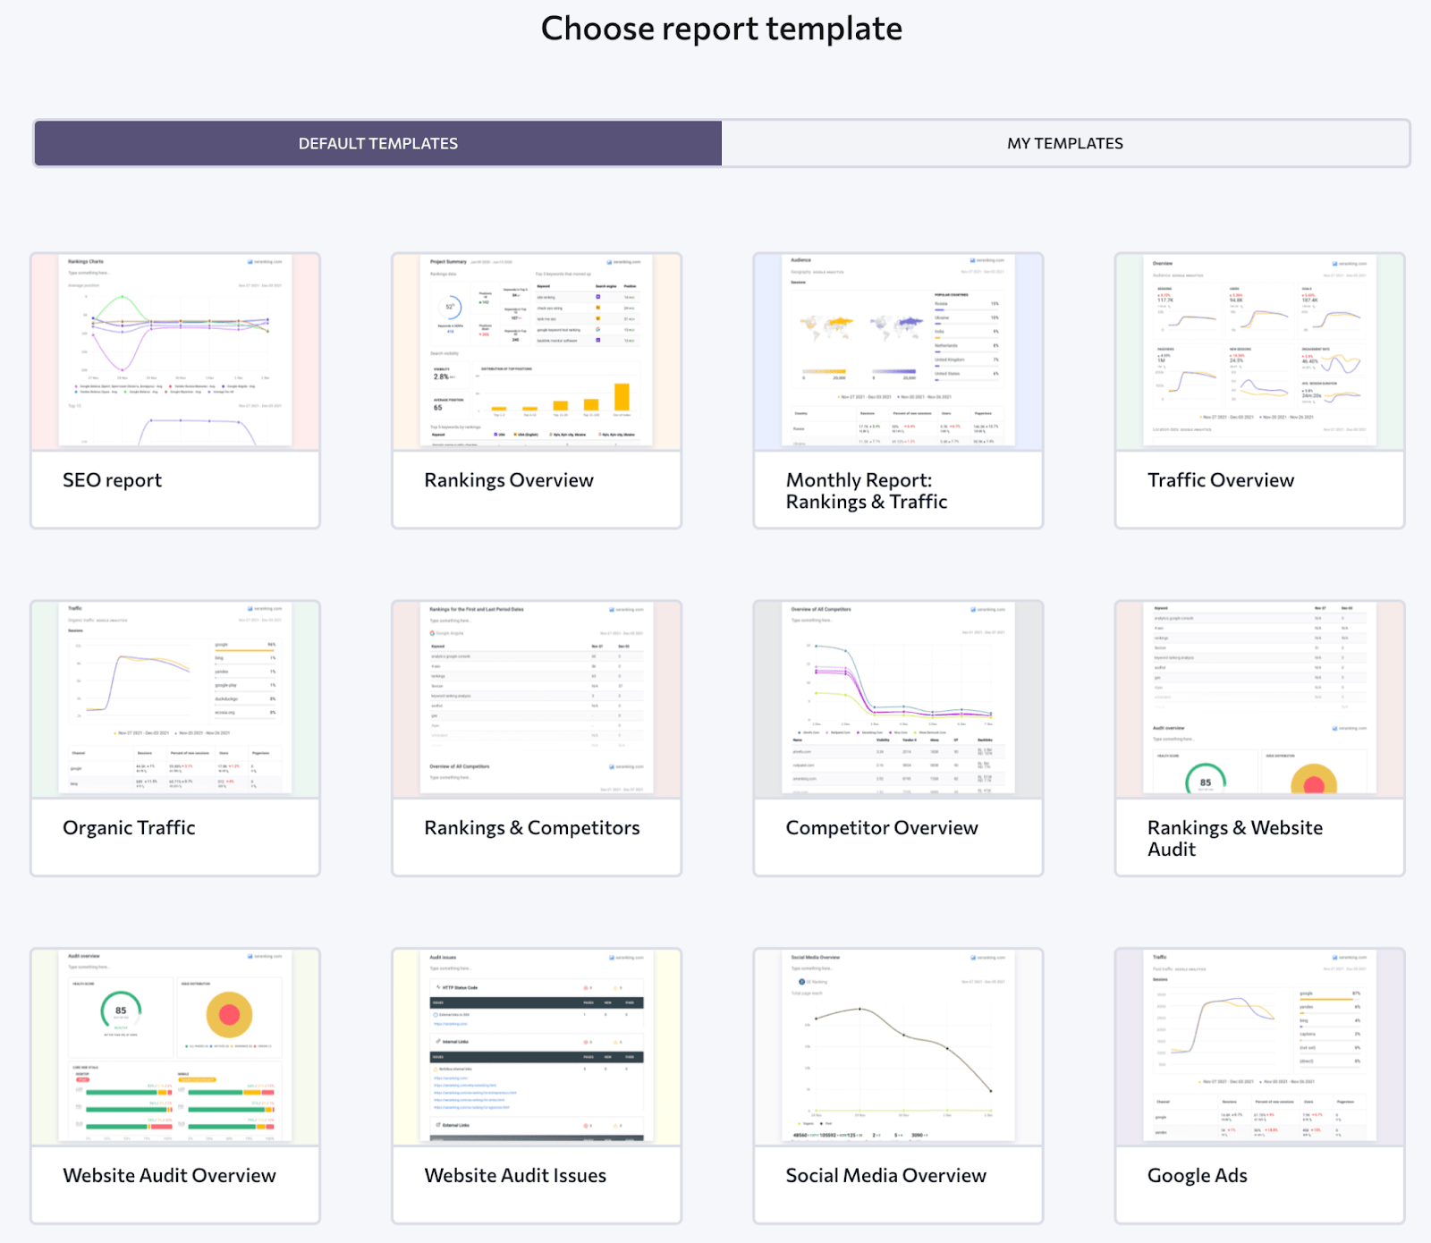
Task: Open the SEO report template
Action: [175, 353]
